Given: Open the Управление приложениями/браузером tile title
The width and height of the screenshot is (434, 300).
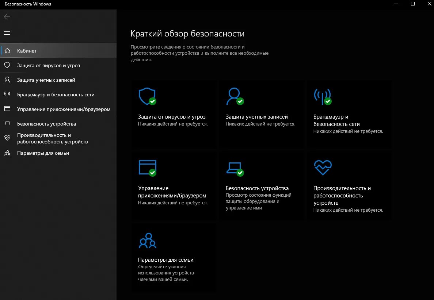Looking at the screenshot, I should [x=172, y=192].
